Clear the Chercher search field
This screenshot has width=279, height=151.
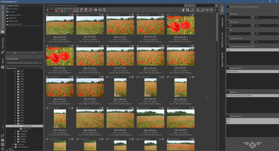(216, 5)
